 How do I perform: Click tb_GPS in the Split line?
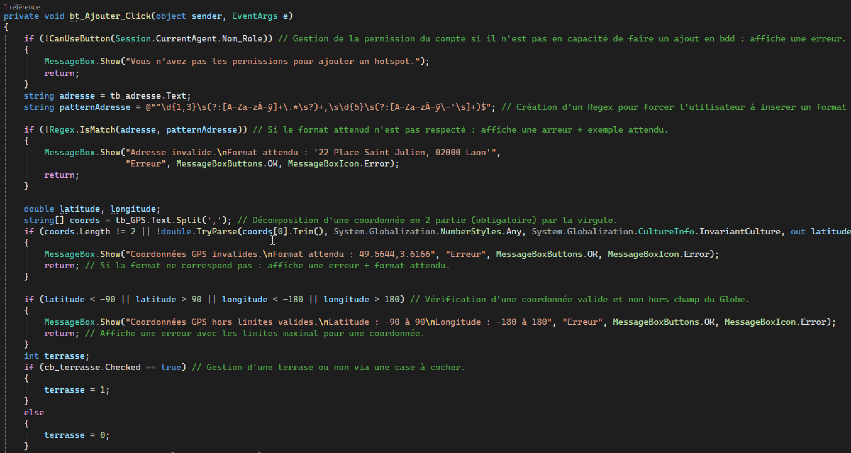[130, 220]
